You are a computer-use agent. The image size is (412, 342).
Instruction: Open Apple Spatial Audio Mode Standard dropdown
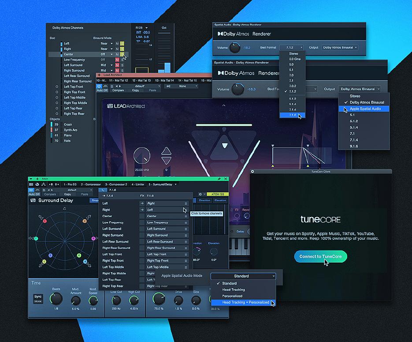pyautogui.click(x=243, y=276)
